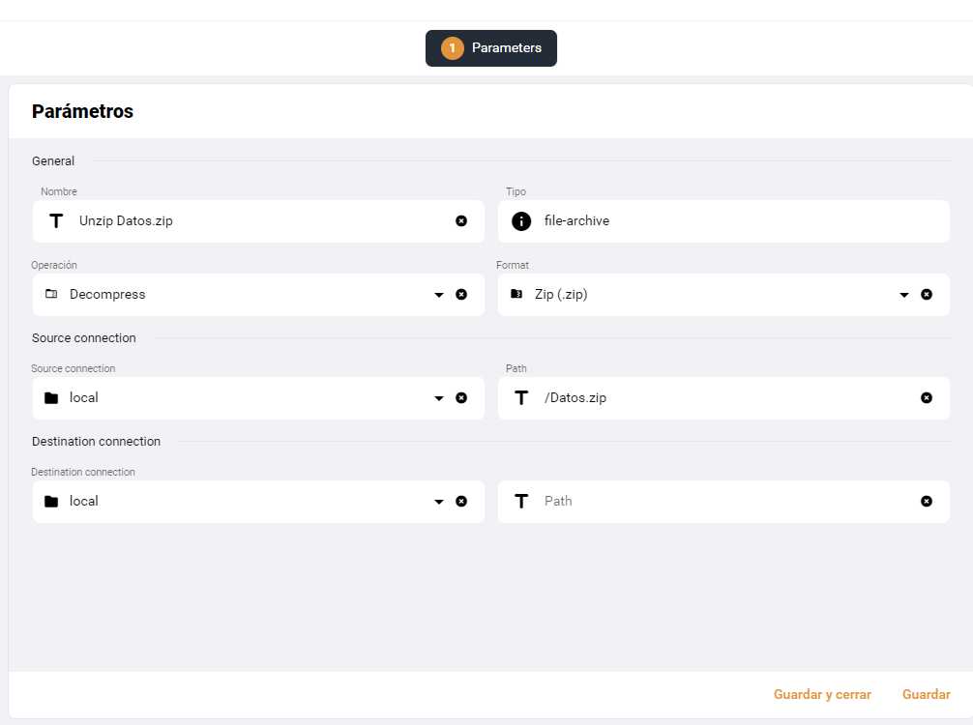
Task: Select the Parameters step tab
Action: tap(490, 47)
